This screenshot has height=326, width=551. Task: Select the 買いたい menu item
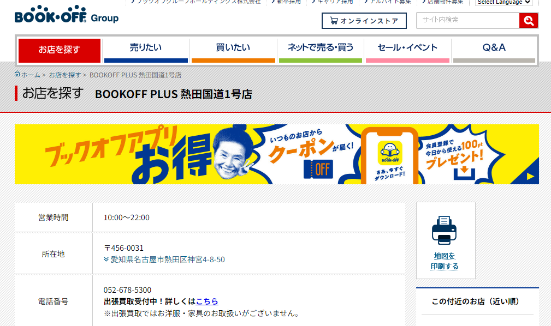click(233, 48)
